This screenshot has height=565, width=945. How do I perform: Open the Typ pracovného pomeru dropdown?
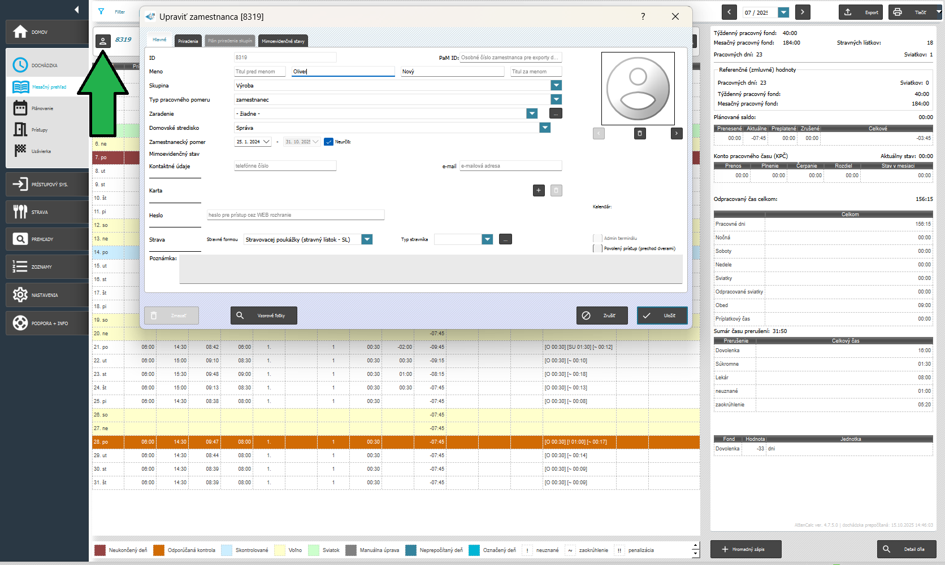556,99
